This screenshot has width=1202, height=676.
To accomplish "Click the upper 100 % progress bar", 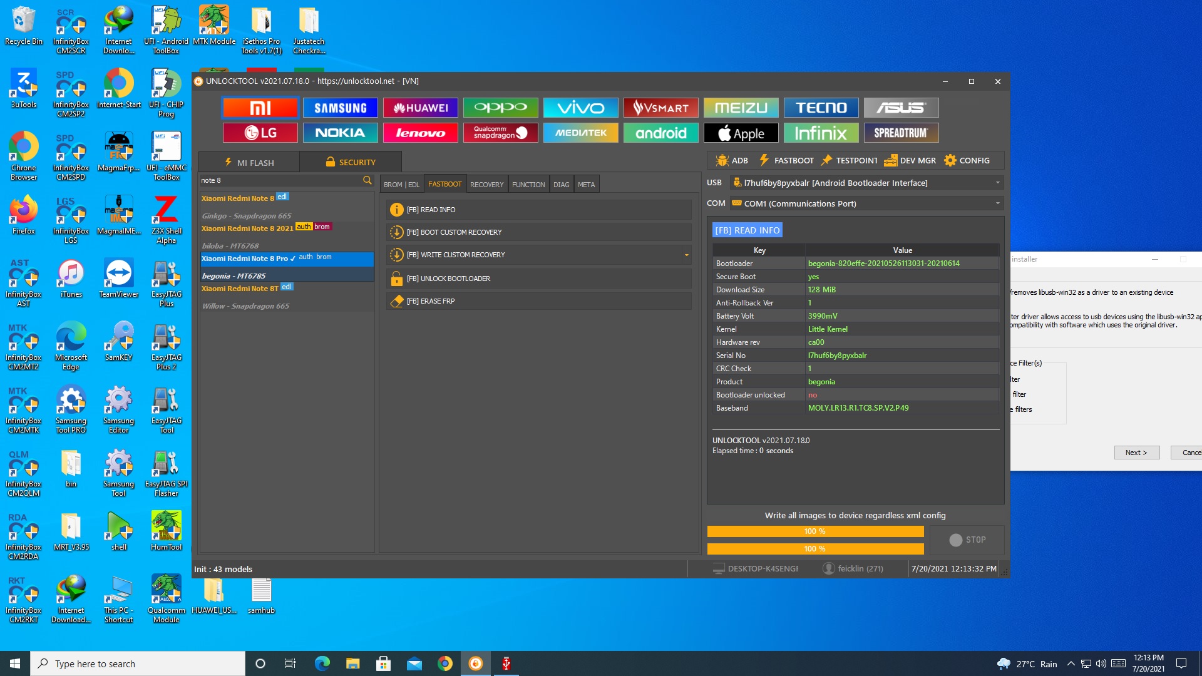I will coord(815,531).
